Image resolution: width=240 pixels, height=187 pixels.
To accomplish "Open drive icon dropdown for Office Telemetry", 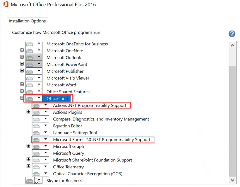I will [40, 167].
